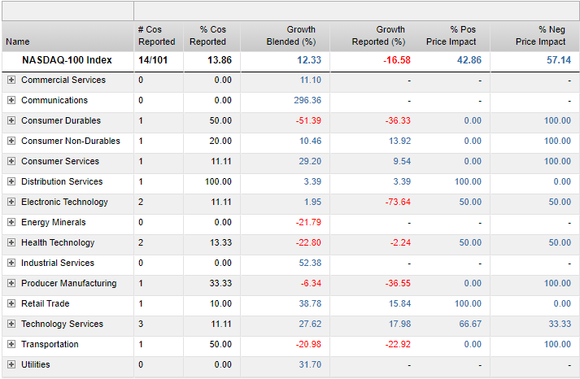Screen dimensions: 580x379
Task: Click Health Technology % Cos Reported 13.33
Action: click(x=220, y=242)
